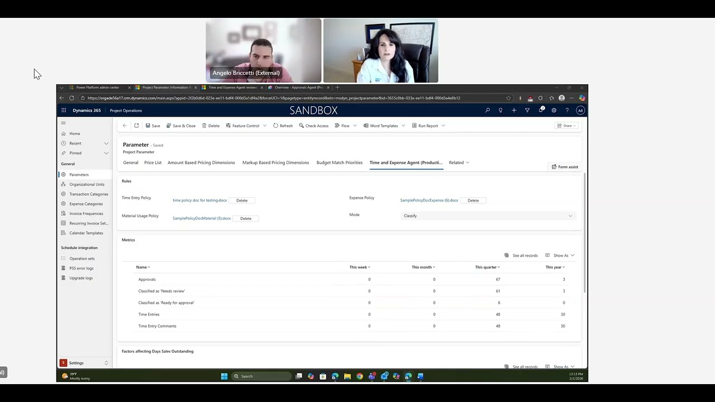
Task: Open the Settings area switcher
Action: pos(84,363)
